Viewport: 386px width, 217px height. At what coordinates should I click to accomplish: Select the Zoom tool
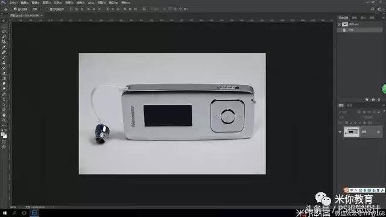click(4, 120)
